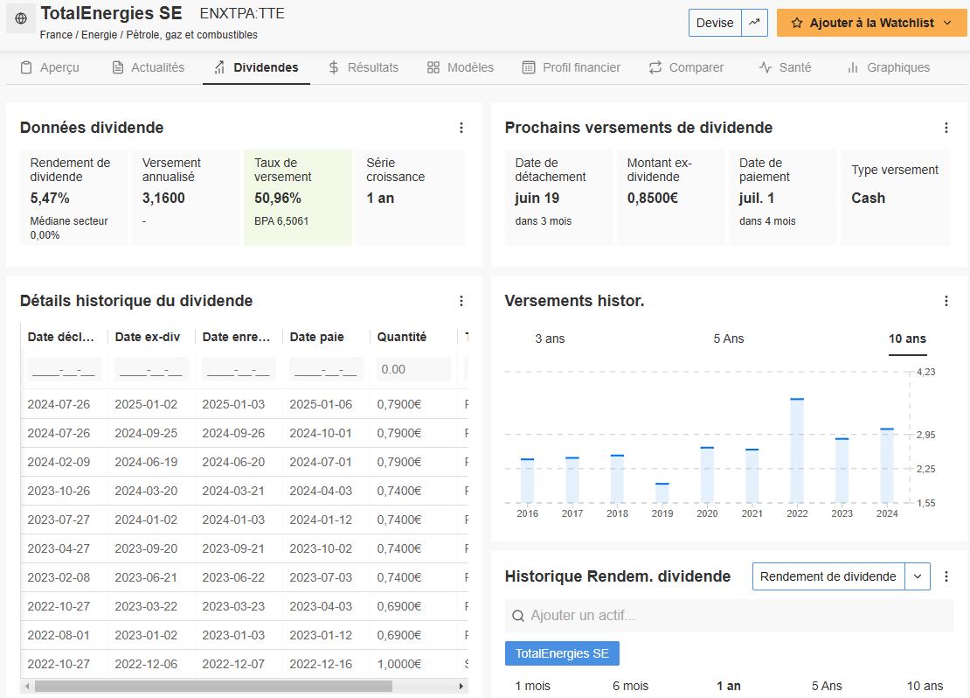The height and width of the screenshot is (698, 970).
Task: Click the Devise button
Action: (x=715, y=23)
